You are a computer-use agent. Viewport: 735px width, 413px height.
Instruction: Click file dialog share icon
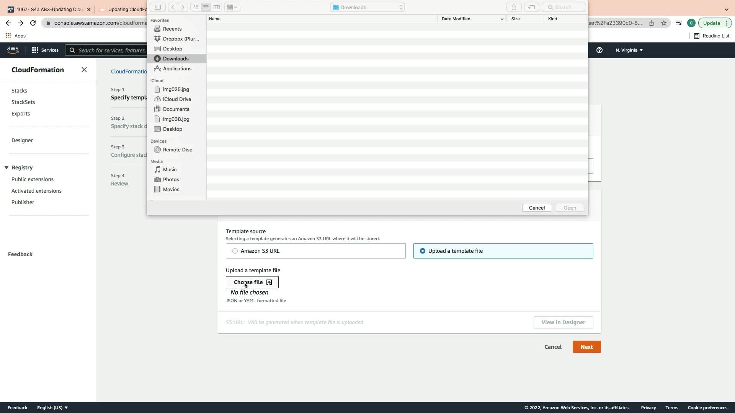click(x=514, y=7)
